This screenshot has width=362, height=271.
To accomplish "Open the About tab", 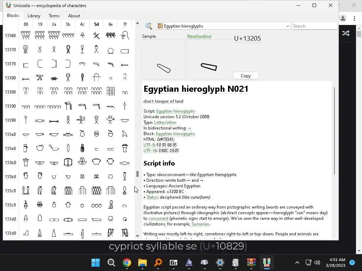I will pos(74,16).
